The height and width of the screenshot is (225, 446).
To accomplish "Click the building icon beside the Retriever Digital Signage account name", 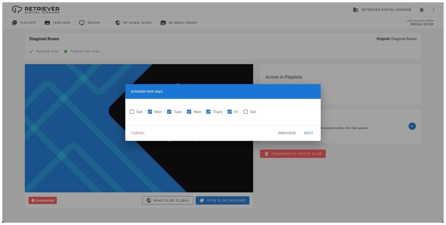I will tap(356, 10).
